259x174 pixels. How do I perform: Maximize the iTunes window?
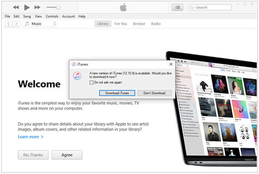[245, 4]
